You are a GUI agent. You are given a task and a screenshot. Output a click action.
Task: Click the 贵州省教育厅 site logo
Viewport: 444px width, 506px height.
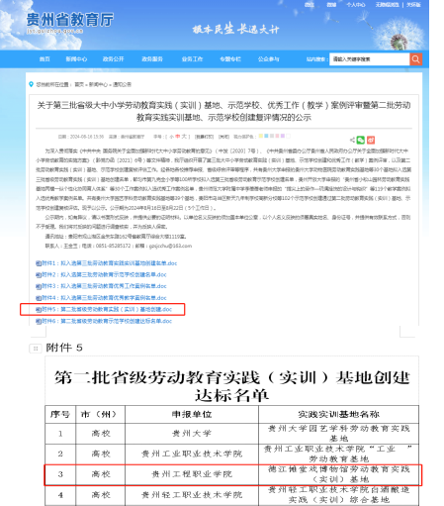[70, 23]
